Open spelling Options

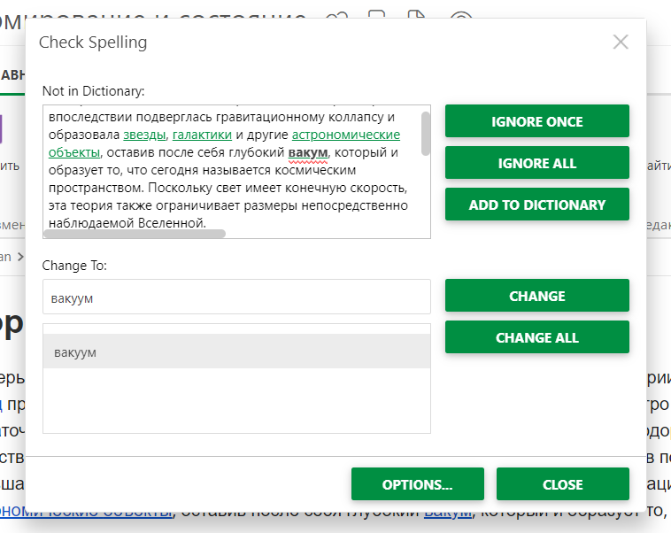point(417,484)
